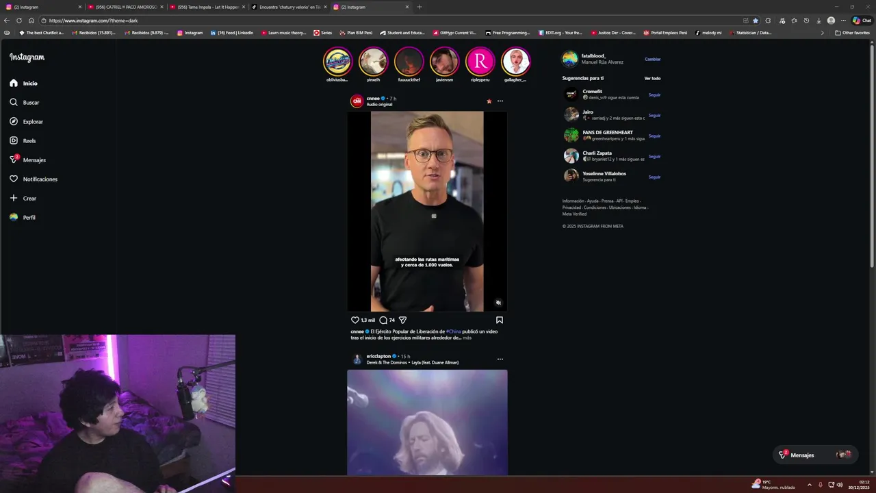Click taskbar clock 02:12
This screenshot has width=876, height=493.
tap(860, 485)
